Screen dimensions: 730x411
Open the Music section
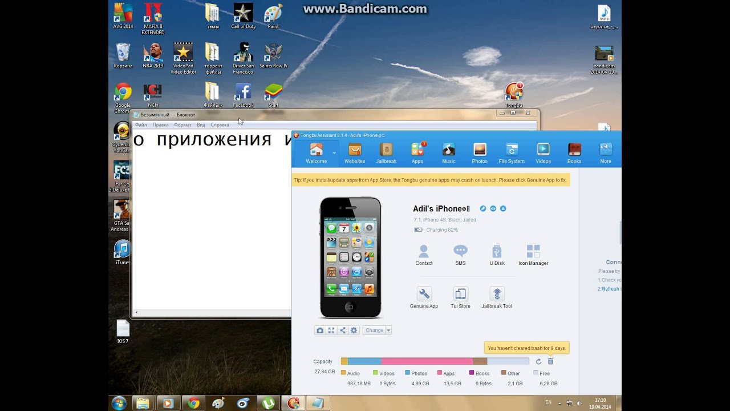[x=449, y=153]
